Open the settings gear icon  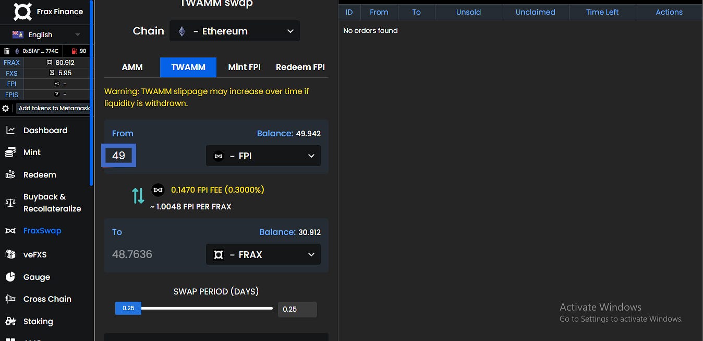click(6, 108)
